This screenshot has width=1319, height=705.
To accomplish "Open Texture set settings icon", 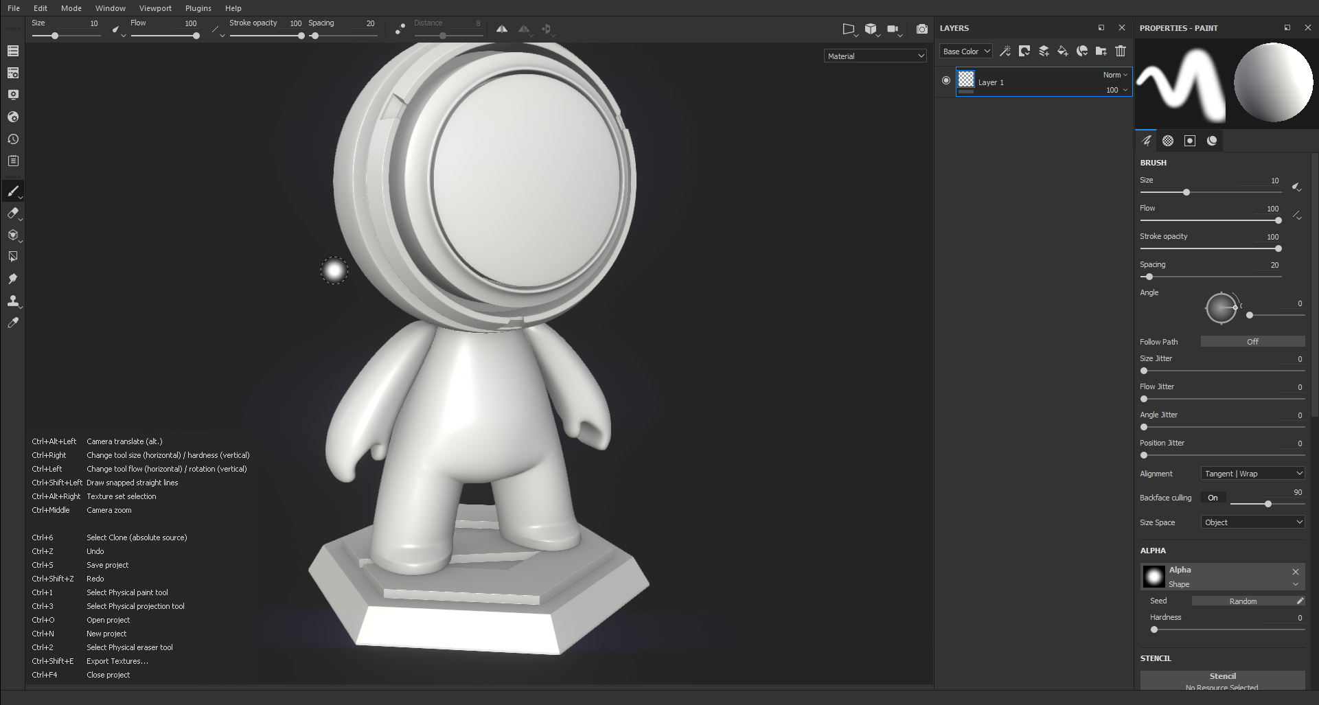I will (x=13, y=73).
